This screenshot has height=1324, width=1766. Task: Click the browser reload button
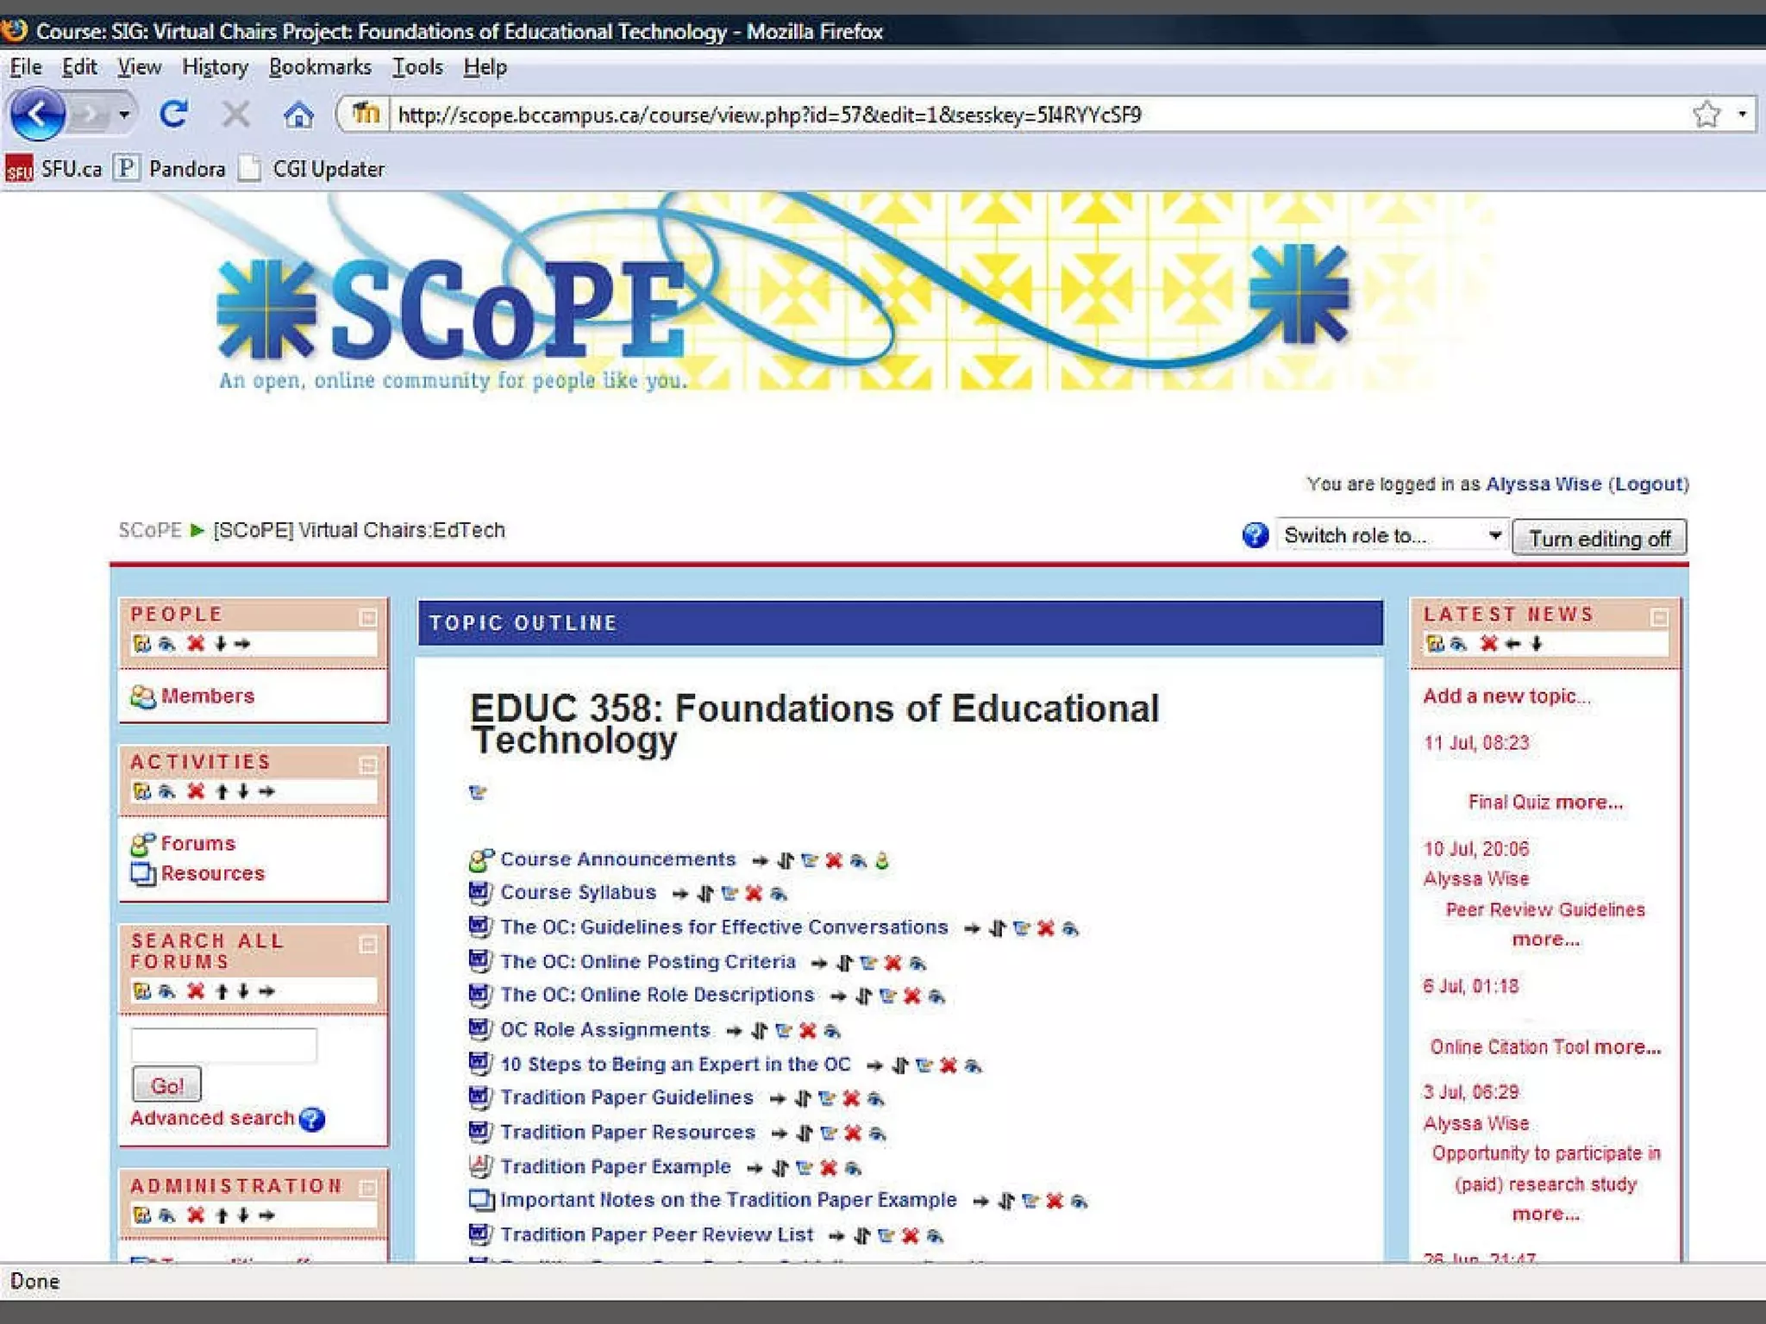[x=173, y=114]
